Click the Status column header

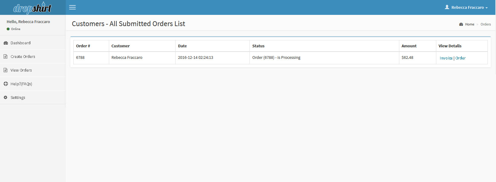[x=324, y=46]
